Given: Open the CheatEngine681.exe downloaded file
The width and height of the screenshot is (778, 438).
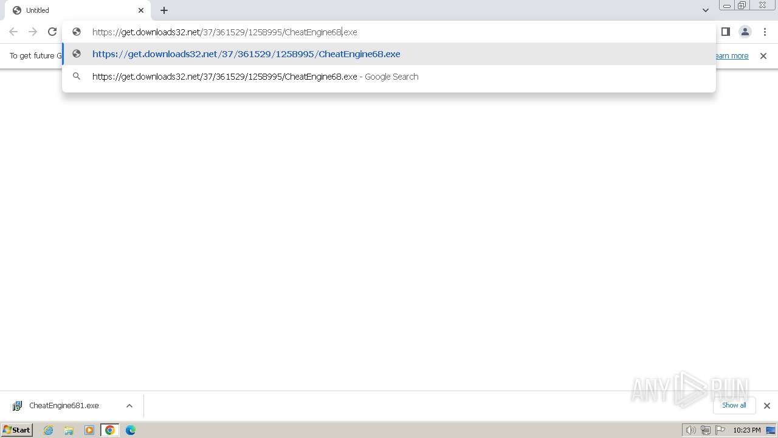Looking at the screenshot, I should point(64,406).
